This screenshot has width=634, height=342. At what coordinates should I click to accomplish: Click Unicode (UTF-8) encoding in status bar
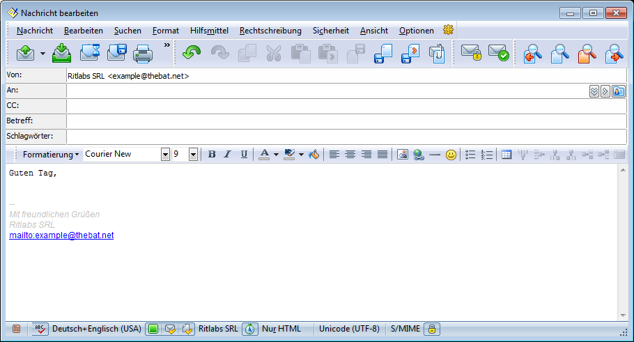click(x=349, y=329)
